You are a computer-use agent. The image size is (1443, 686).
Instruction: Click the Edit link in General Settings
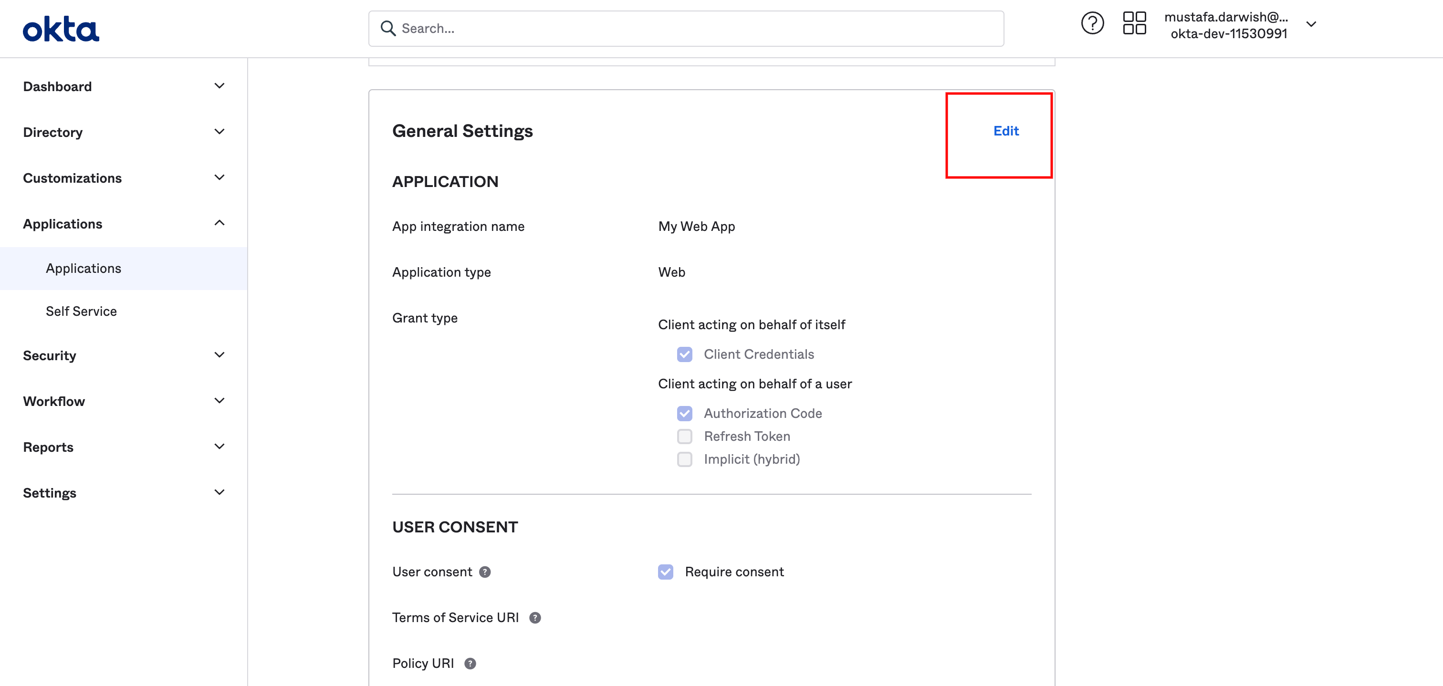[x=1005, y=131]
